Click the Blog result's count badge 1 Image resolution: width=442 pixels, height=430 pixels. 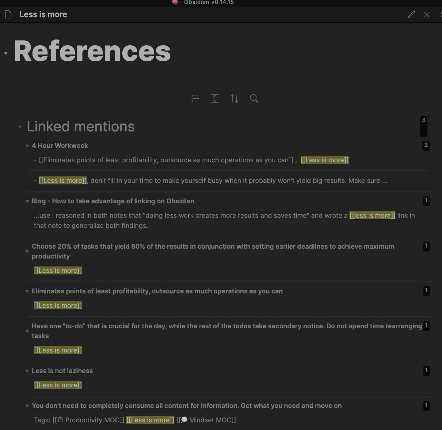[x=426, y=201]
